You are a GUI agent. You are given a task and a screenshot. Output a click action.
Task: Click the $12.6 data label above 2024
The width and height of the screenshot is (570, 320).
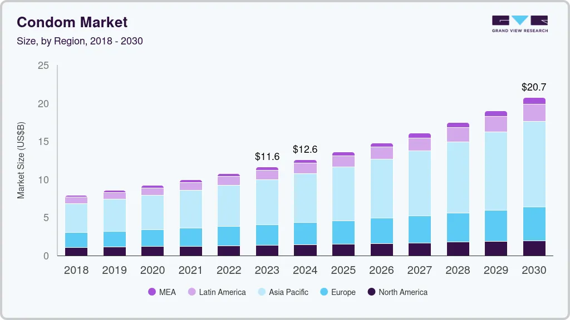(305, 149)
